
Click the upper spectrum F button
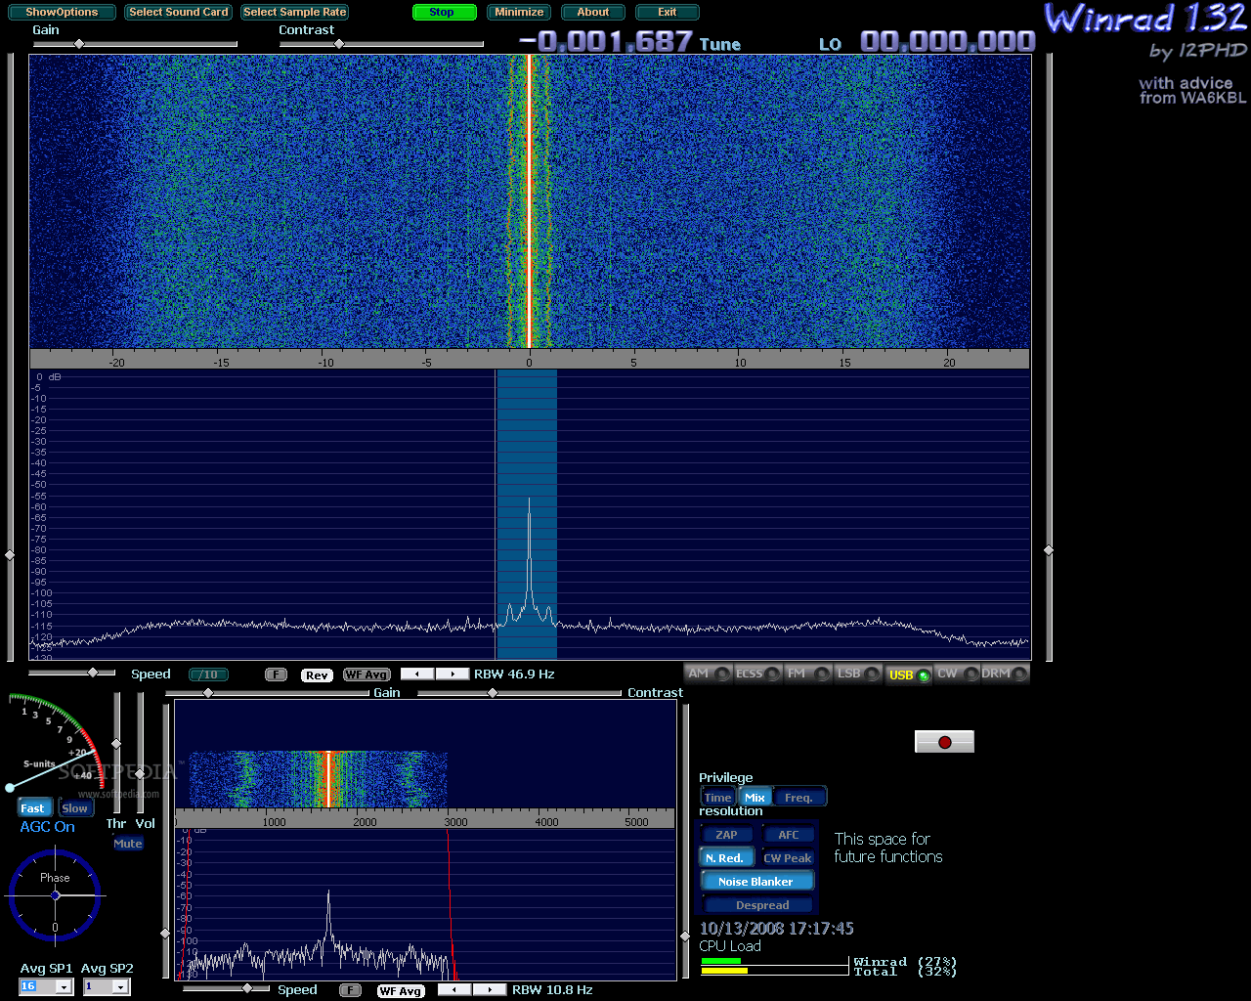point(277,675)
